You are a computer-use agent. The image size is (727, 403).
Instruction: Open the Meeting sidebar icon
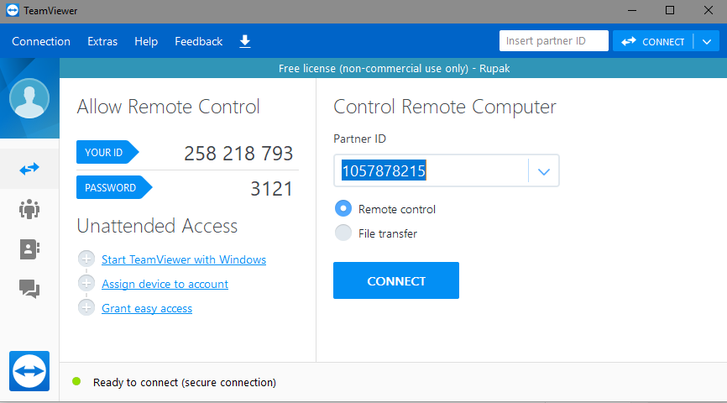29,209
